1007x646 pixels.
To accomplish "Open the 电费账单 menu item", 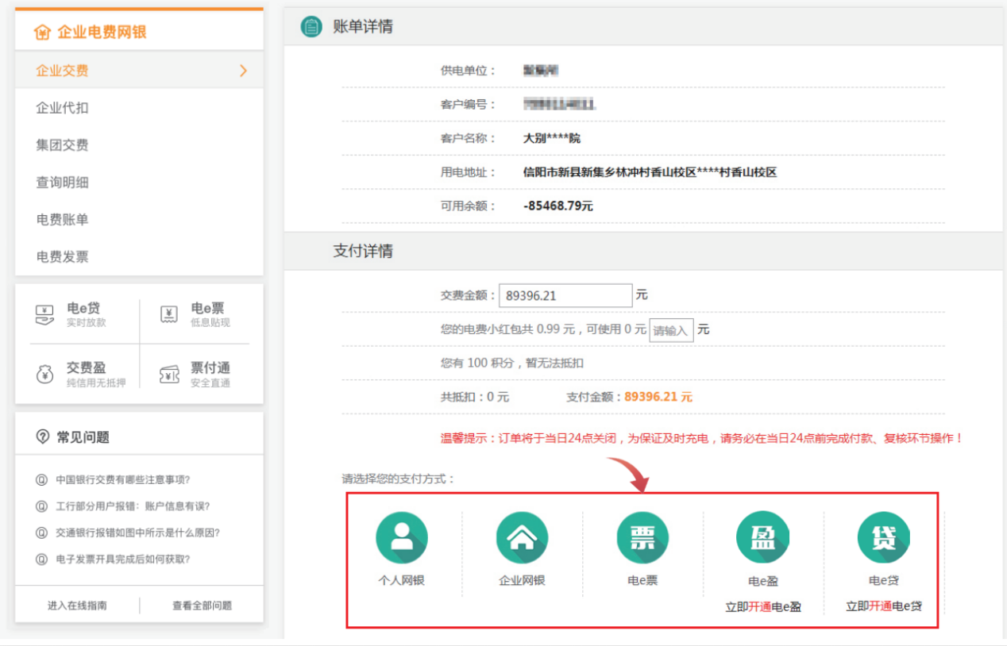I will (x=62, y=220).
